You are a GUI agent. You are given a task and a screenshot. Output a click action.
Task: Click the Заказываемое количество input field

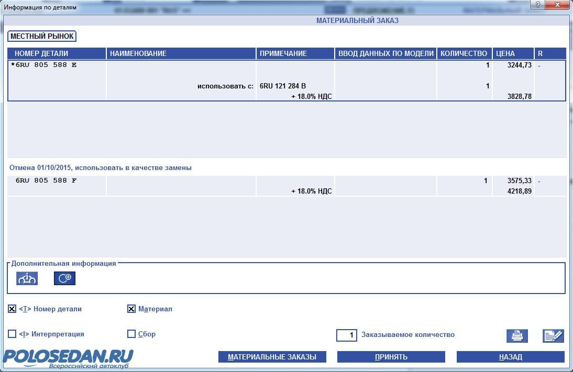point(346,335)
